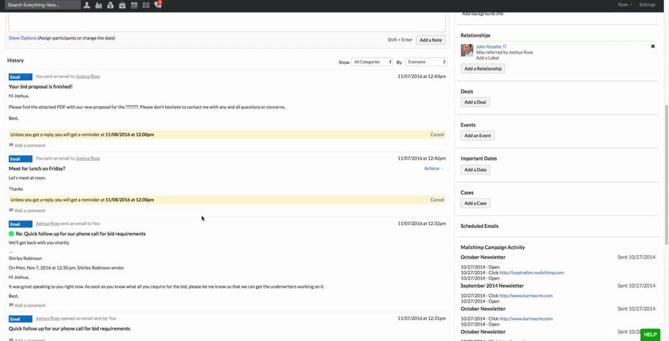Image resolution: width=669 pixels, height=341 pixels.
Task: Add a comment on Meet for lunch email
Action: click(x=30, y=211)
